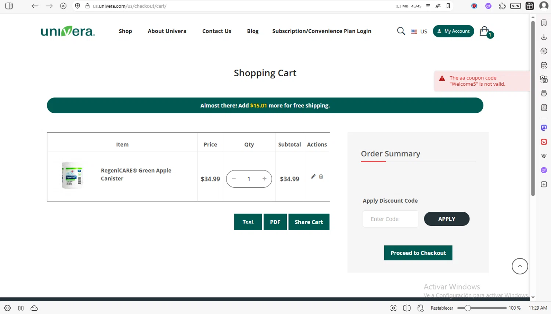The image size is (551, 314).
Task: Toggle the browser side panel button
Action: point(9,6)
